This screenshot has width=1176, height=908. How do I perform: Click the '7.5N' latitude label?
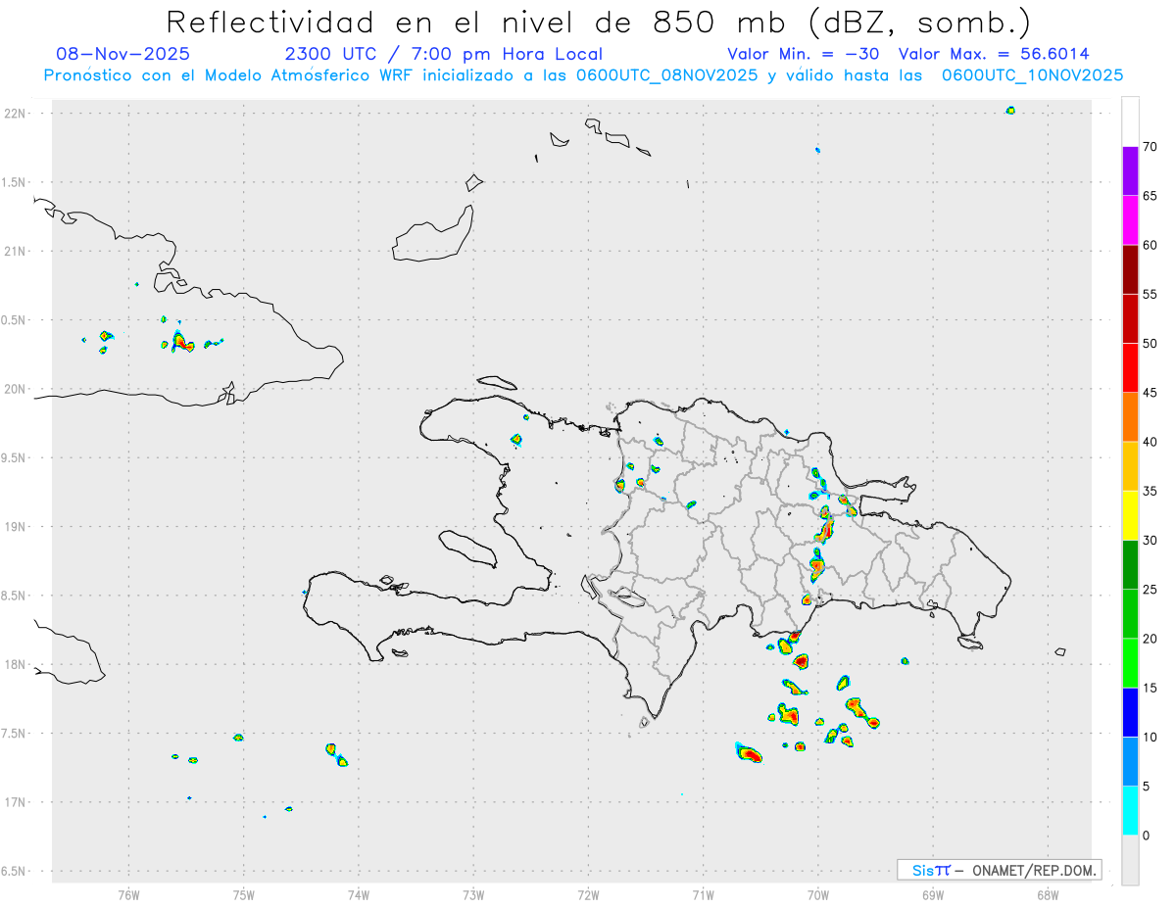point(15,734)
